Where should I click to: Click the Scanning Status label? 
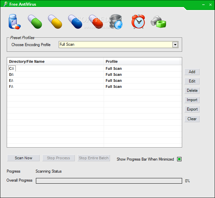click(x=49, y=171)
